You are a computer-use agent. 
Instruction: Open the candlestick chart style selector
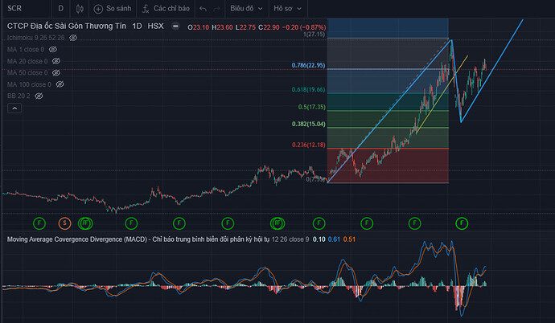tap(80, 9)
